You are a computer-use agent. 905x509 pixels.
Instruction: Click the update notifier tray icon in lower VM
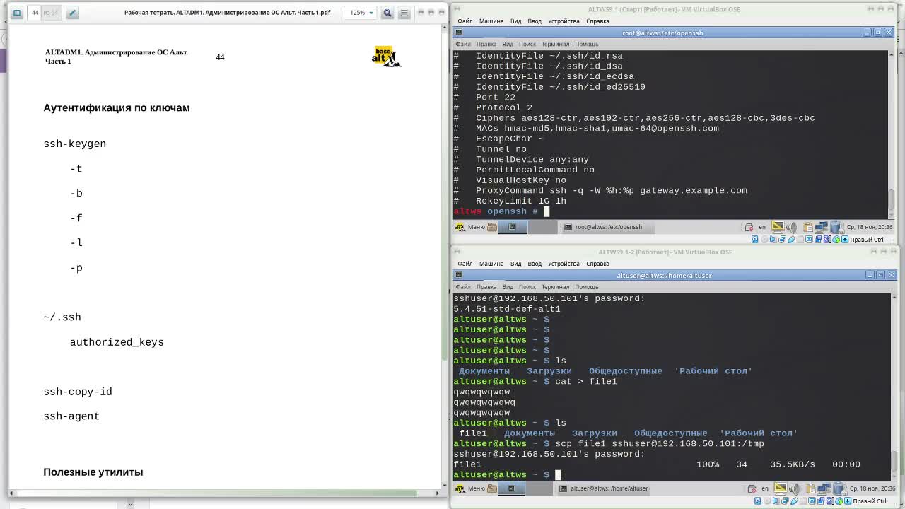752,488
